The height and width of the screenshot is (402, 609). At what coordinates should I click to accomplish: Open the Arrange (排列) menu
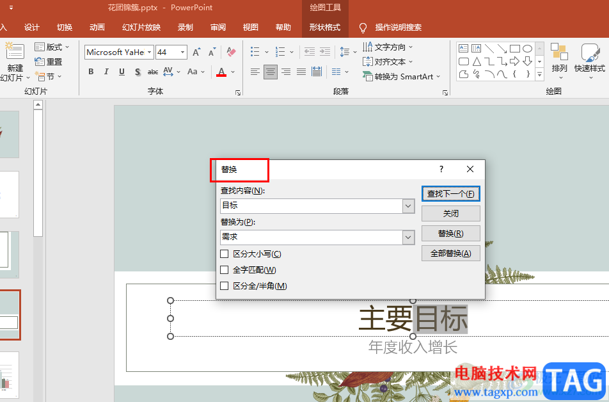[x=559, y=61]
